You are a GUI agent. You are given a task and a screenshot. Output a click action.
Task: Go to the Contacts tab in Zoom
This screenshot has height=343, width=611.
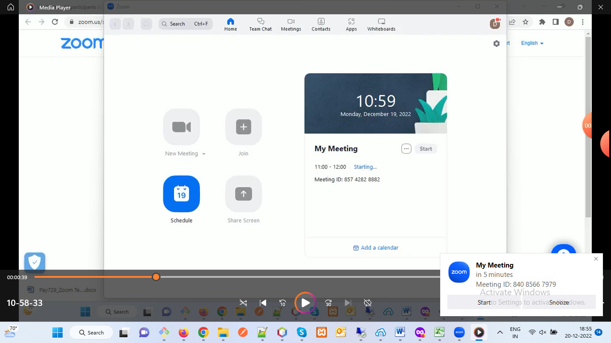321,25
